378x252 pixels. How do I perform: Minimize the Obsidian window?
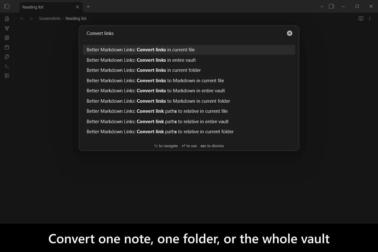click(x=343, y=6)
